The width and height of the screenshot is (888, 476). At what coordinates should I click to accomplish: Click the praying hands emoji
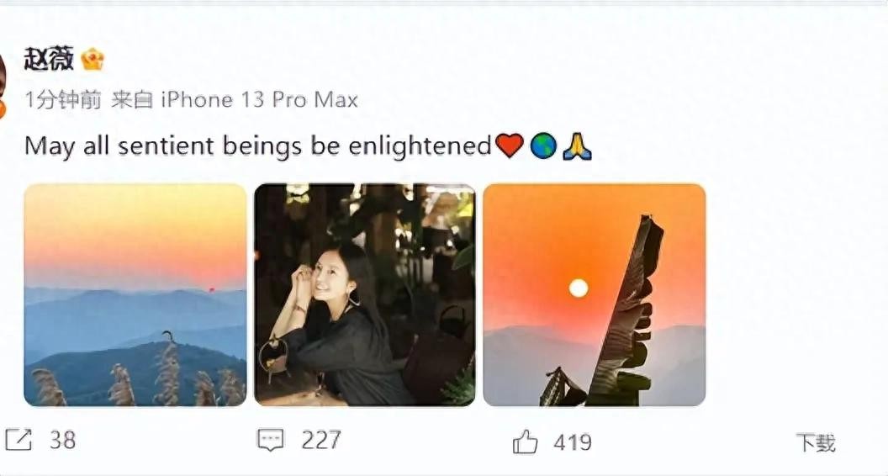(578, 146)
